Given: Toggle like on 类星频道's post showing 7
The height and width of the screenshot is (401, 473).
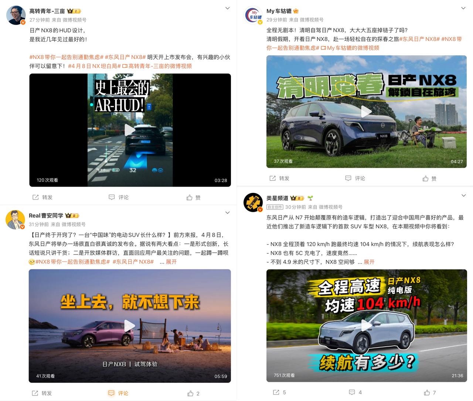Looking at the screenshot, I should [426, 392].
